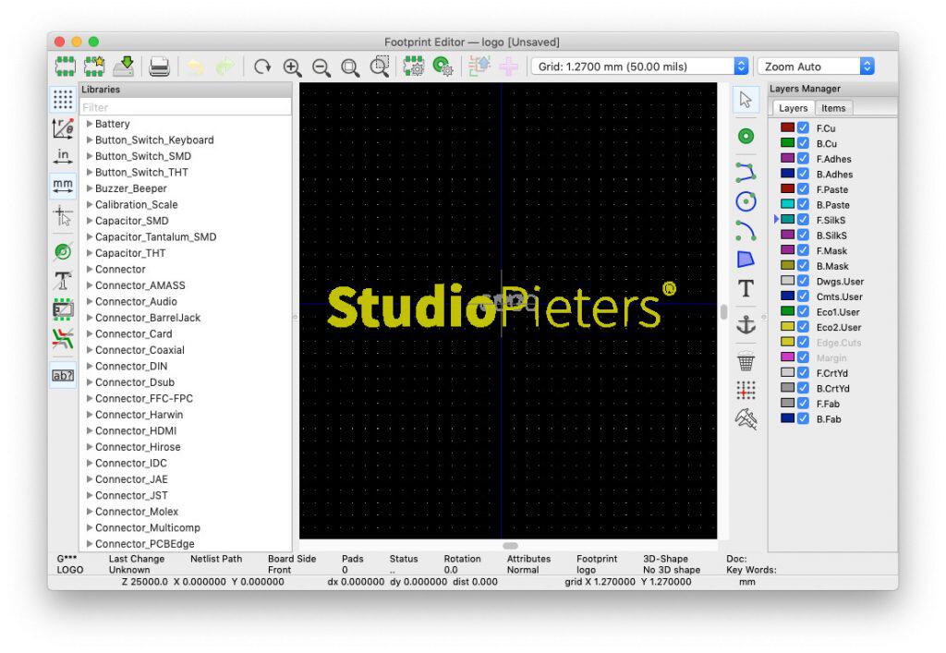Switch units to inches
The height and width of the screenshot is (653, 946).
[x=63, y=157]
